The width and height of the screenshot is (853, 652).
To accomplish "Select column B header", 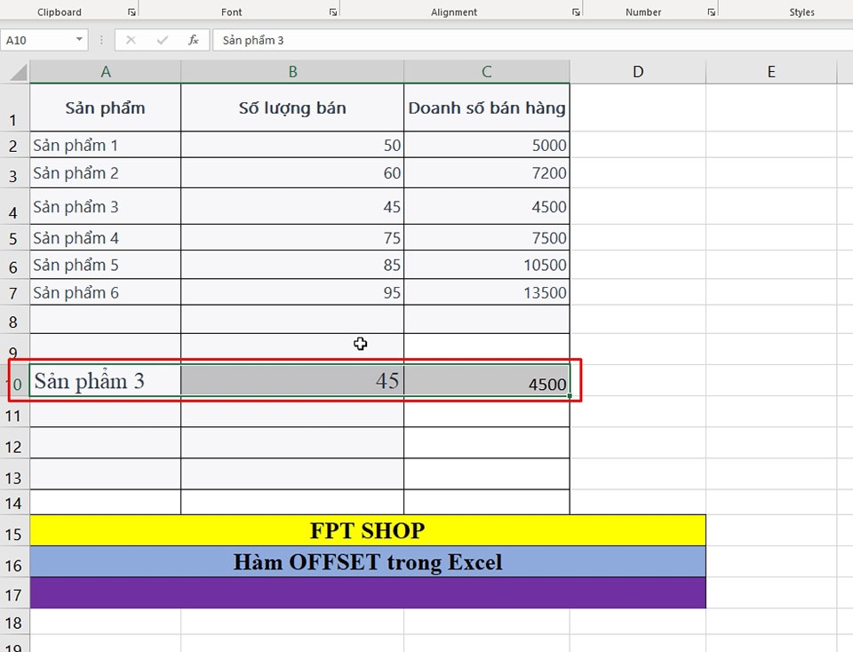I will click(x=292, y=72).
